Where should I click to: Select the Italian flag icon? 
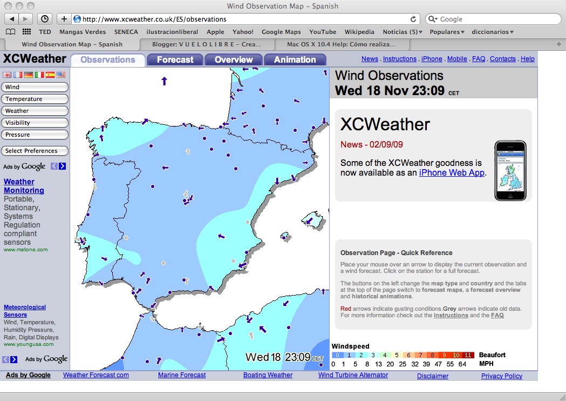pyautogui.click(x=39, y=75)
